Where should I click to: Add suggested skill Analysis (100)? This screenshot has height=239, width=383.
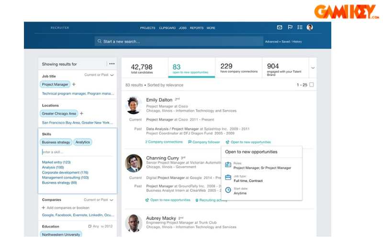tap(53, 167)
